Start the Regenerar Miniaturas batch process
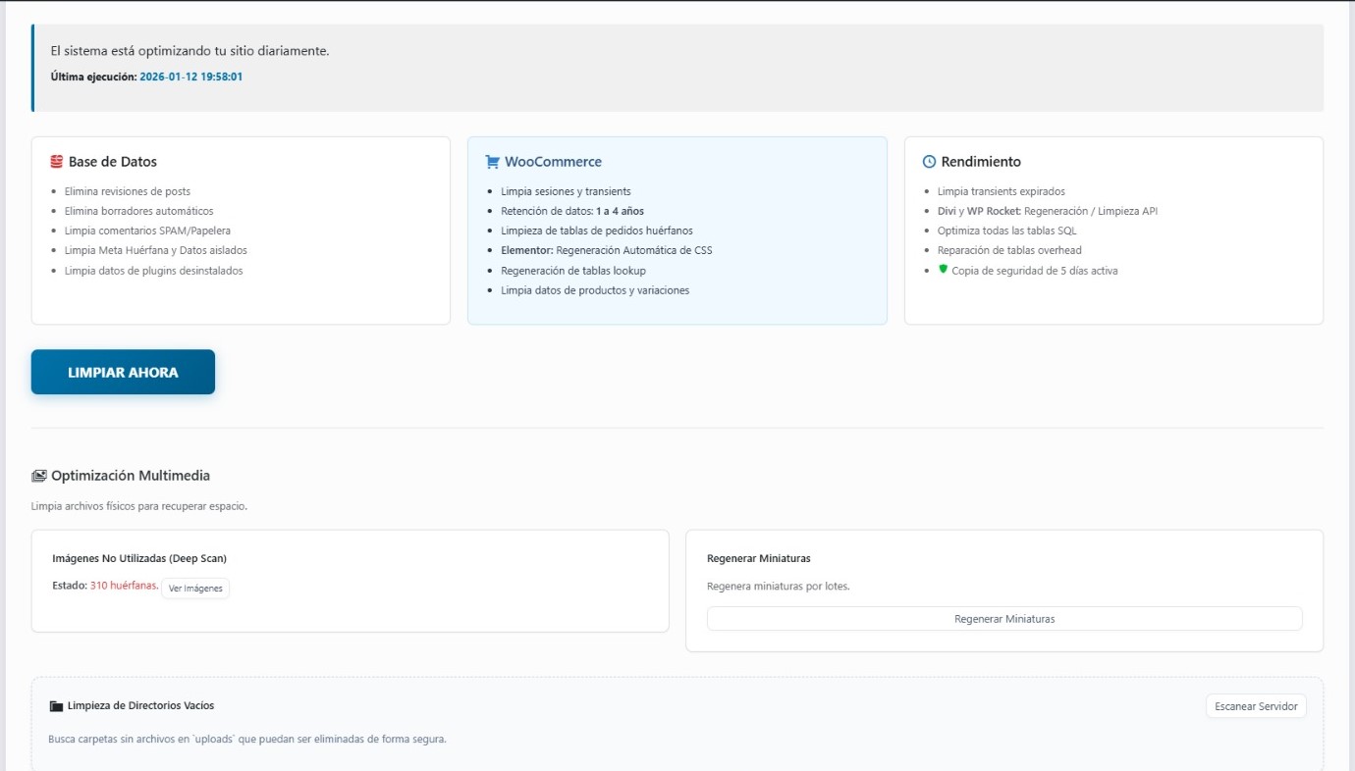Screen dimensions: 1355x771 [x=1003, y=618]
